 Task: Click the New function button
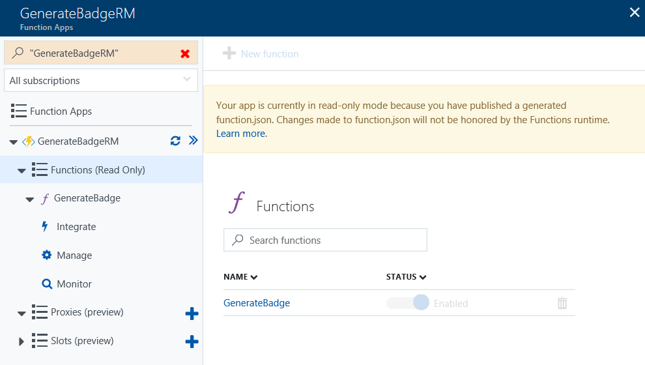tap(261, 54)
